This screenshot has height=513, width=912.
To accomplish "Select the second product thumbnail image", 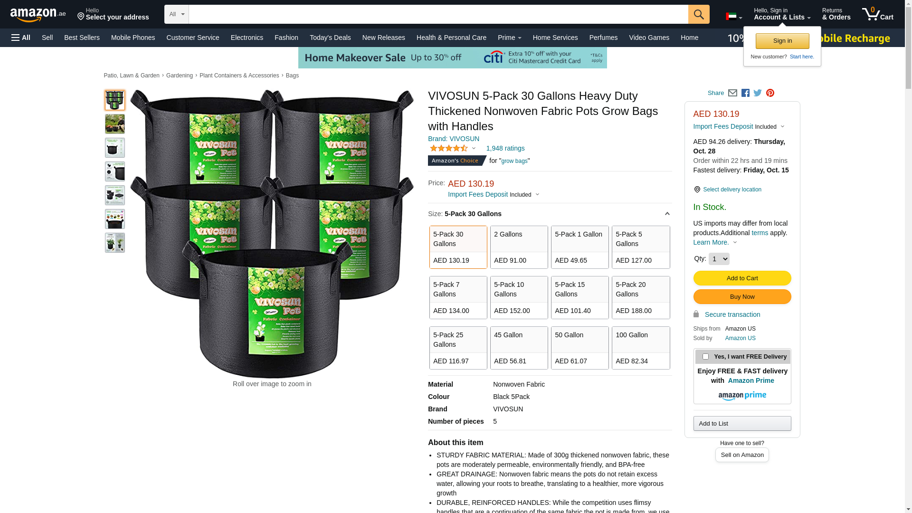I will [x=115, y=124].
